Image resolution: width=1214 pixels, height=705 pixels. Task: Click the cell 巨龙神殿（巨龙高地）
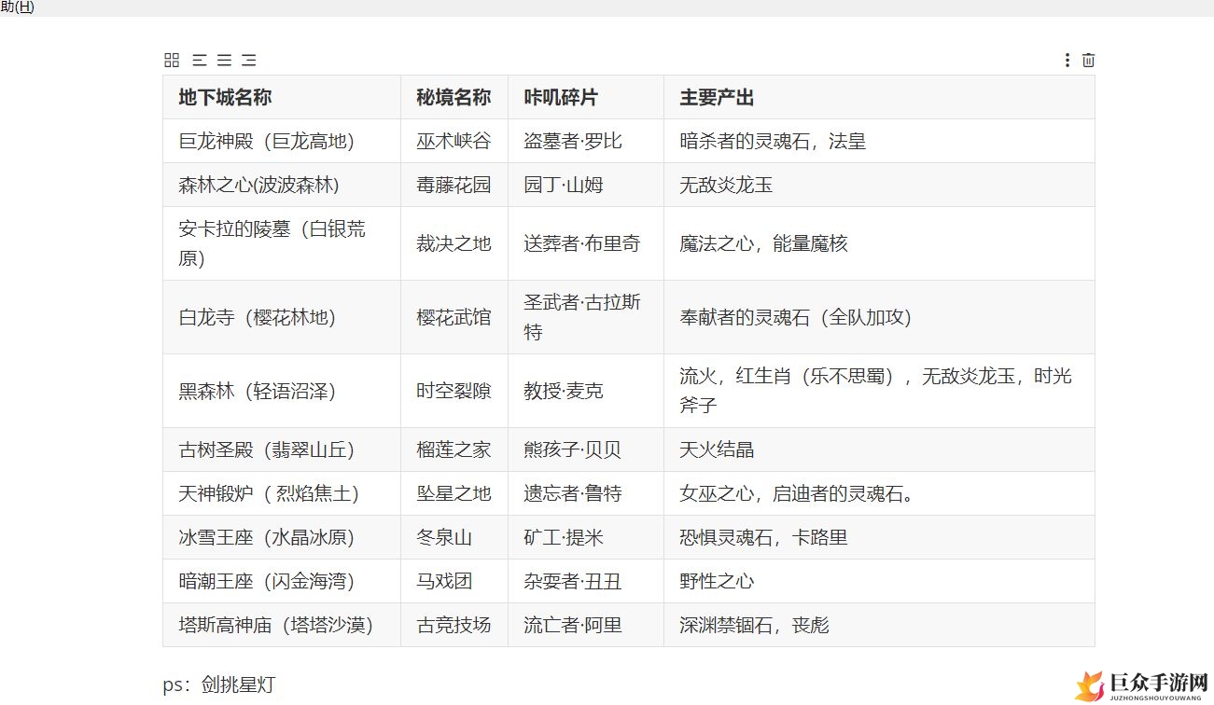coord(282,141)
